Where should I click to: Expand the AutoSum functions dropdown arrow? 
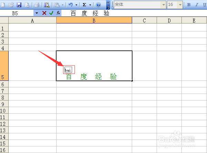click(x=90, y=5)
